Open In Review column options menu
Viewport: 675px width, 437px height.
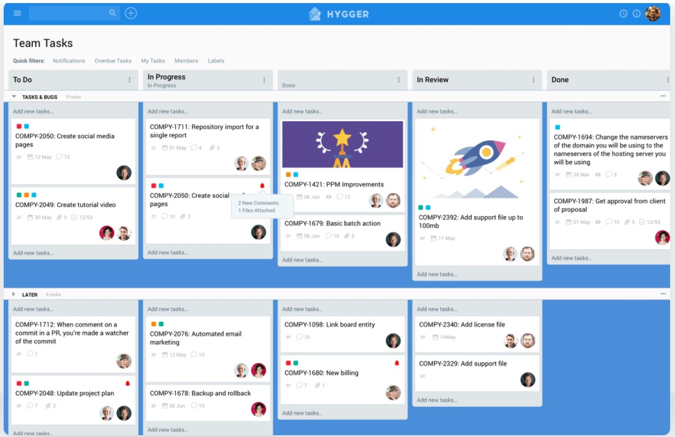pyautogui.click(x=533, y=80)
